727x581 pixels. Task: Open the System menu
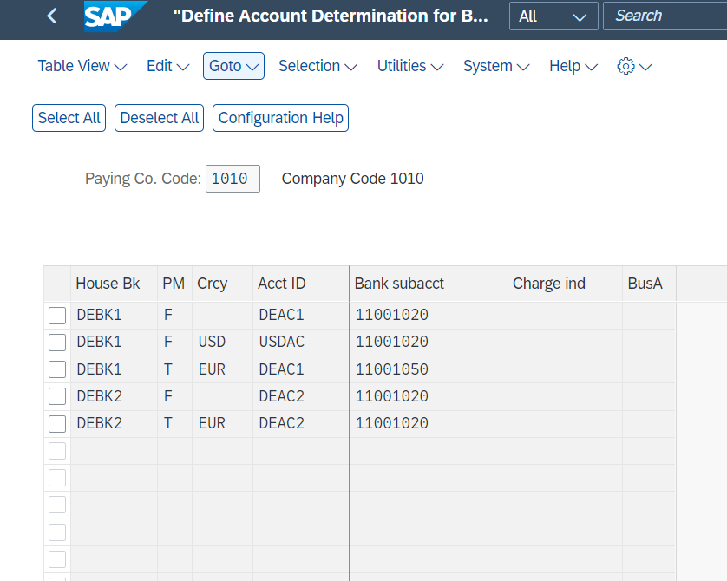(x=496, y=66)
